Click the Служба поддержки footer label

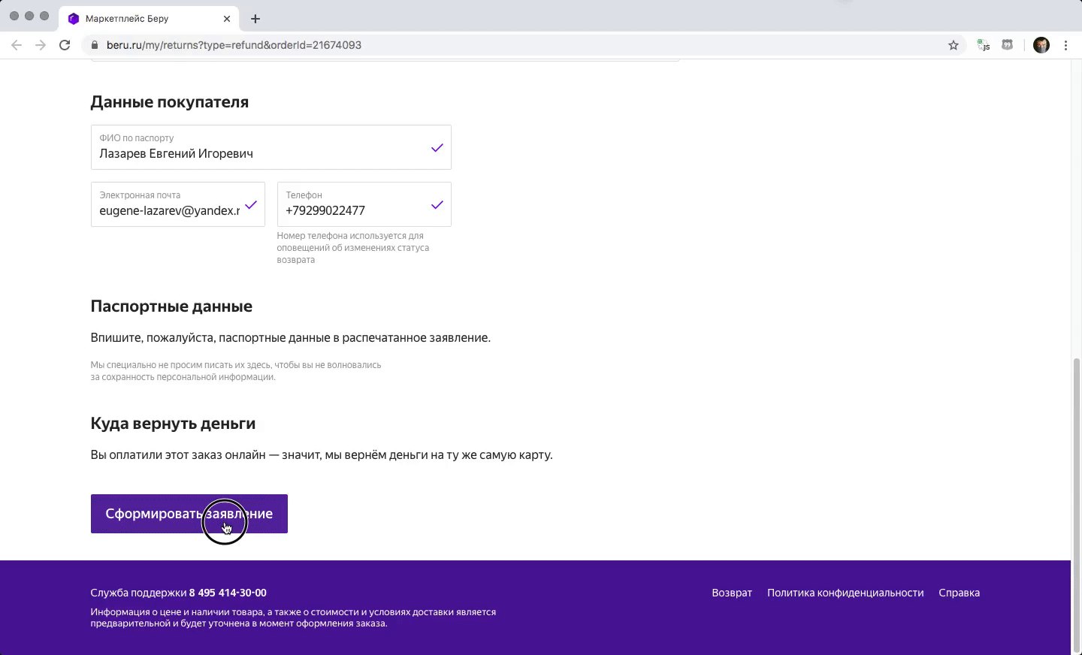[x=138, y=593]
